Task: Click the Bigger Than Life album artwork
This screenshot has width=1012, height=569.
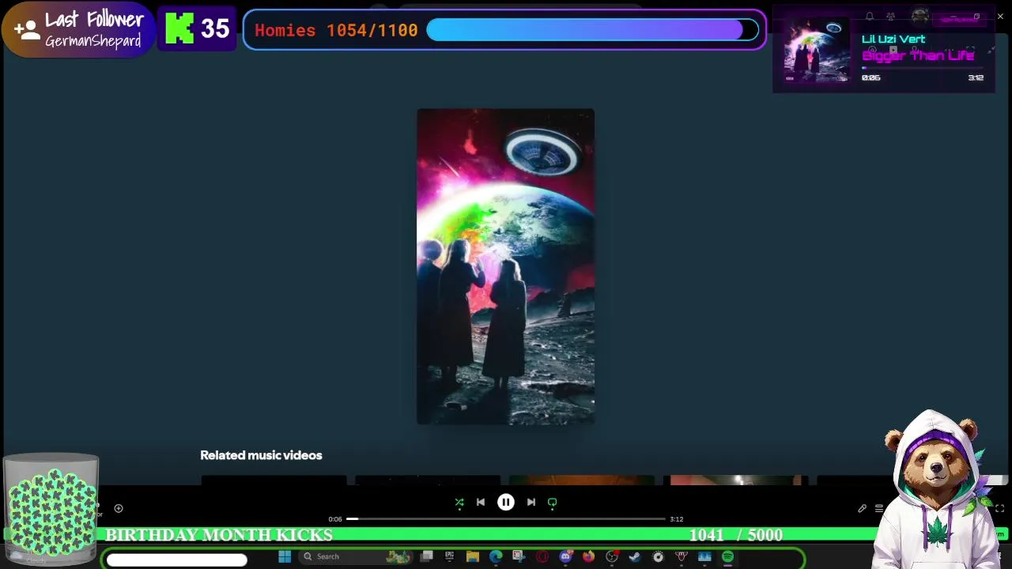Action: 506,266
